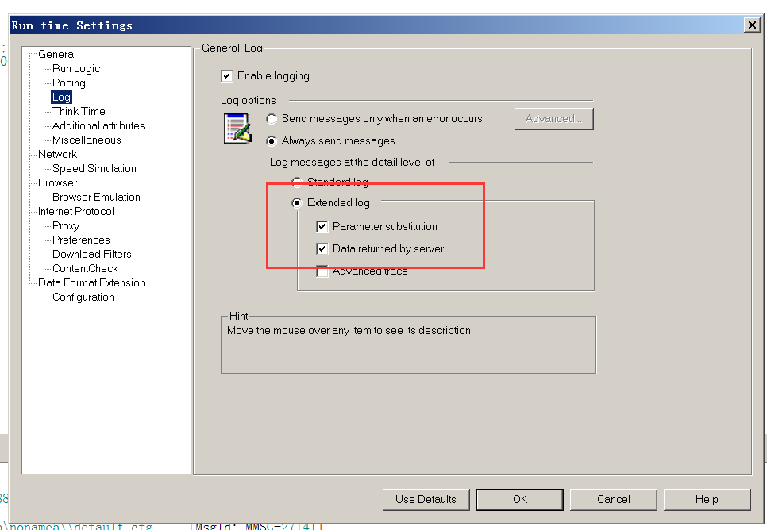Close the Run-time Settings dialog
The width and height of the screenshot is (767, 530).
tap(751, 25)
